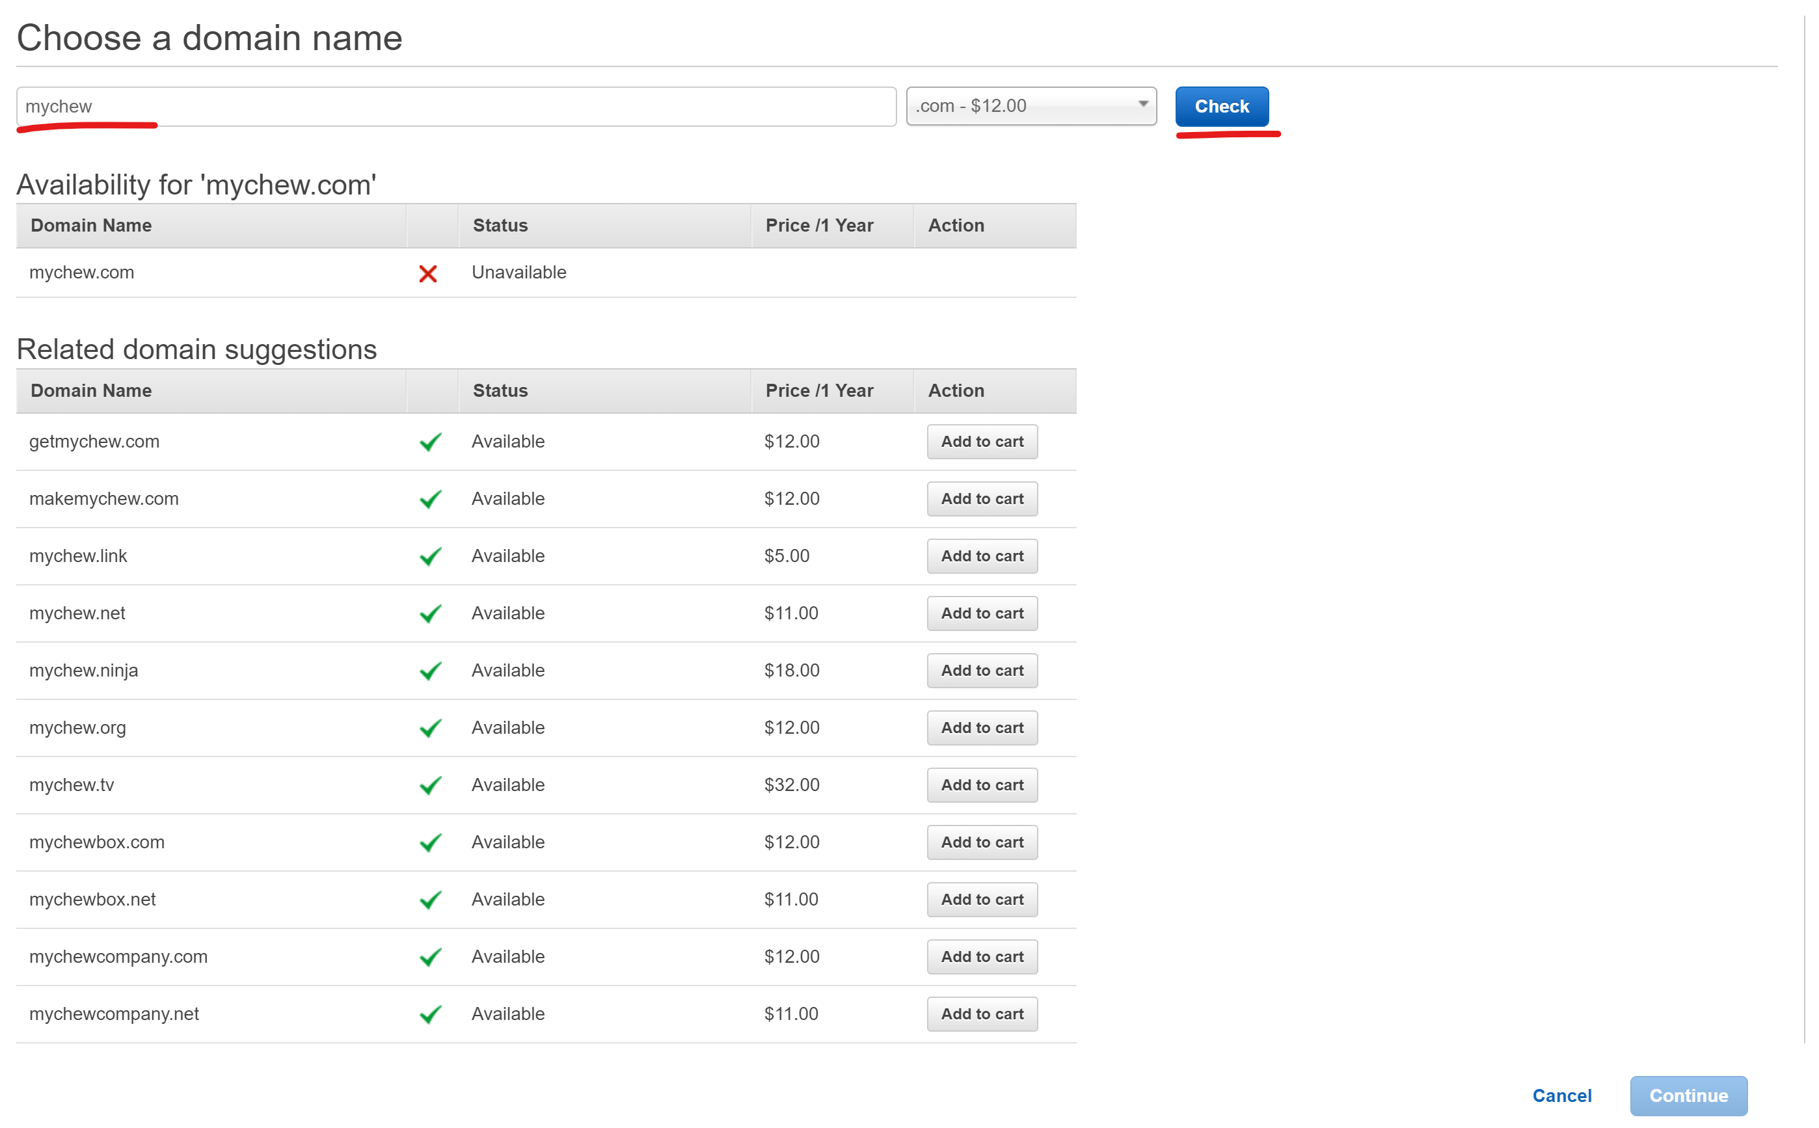The height and width of the screenshot is (1128, 1819).
Task: Click green checkmark beside getmychew.com
Action: pyautogui.click(x=431, y=442)
